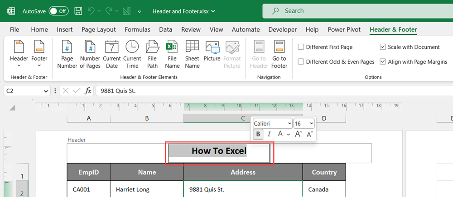Redo the last action
The height and width of the screenshot is (197, 453).
pyautogui.click(x=109, y=11)
